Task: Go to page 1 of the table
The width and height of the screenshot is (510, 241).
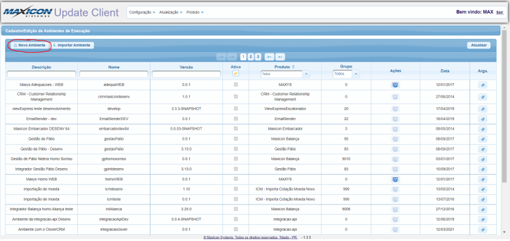Action: click(244, 57)
